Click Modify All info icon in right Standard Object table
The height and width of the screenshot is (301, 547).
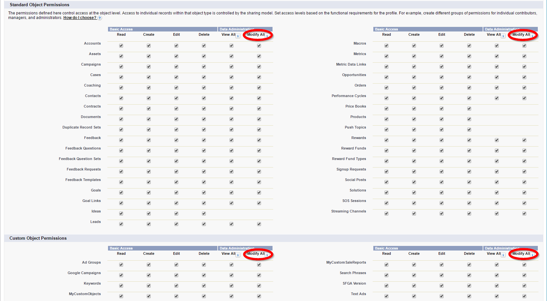pos(533,36)
